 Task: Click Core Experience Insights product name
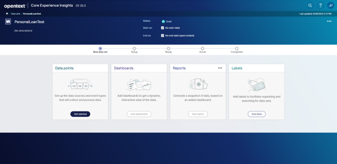(x=52, y=6)
